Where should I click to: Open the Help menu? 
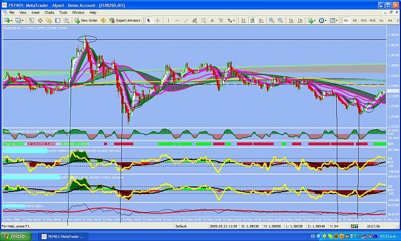point(93,12)
